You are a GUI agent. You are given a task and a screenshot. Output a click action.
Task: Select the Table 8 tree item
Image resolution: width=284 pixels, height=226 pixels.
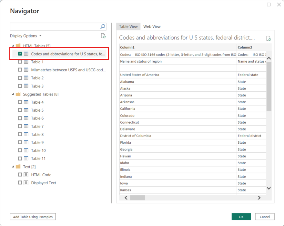pyautogui.click(x=37, y=134)
